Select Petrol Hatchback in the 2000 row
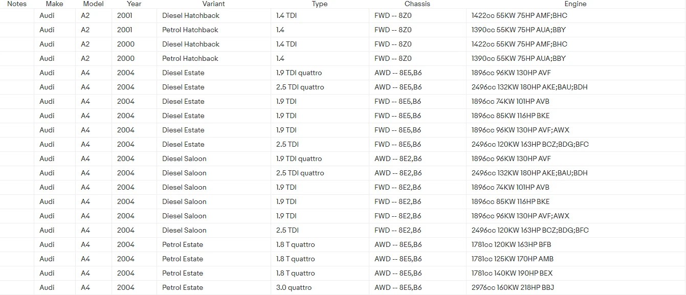The height and width of the screenshot is (295, 686). pyautogui.click(x=190, y=58)
